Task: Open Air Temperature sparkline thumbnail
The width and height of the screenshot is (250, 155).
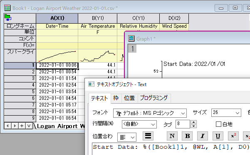Action: pyautogui.click(x=98, y=56)
